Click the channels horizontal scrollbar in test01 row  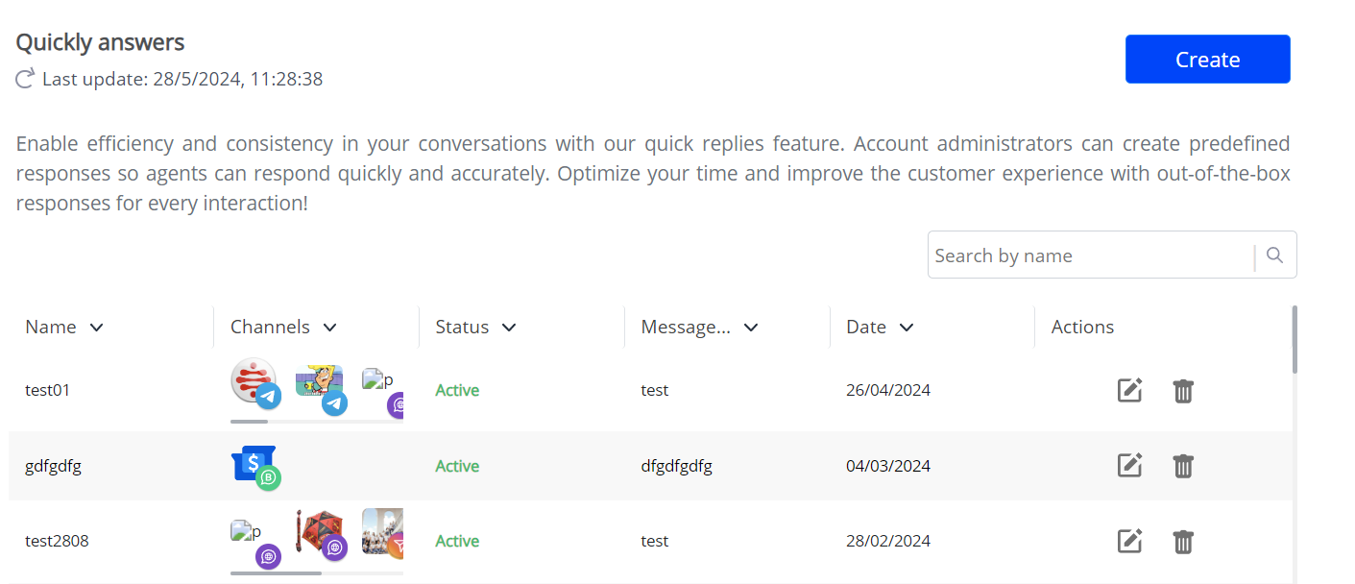click(x=250, y=421)
